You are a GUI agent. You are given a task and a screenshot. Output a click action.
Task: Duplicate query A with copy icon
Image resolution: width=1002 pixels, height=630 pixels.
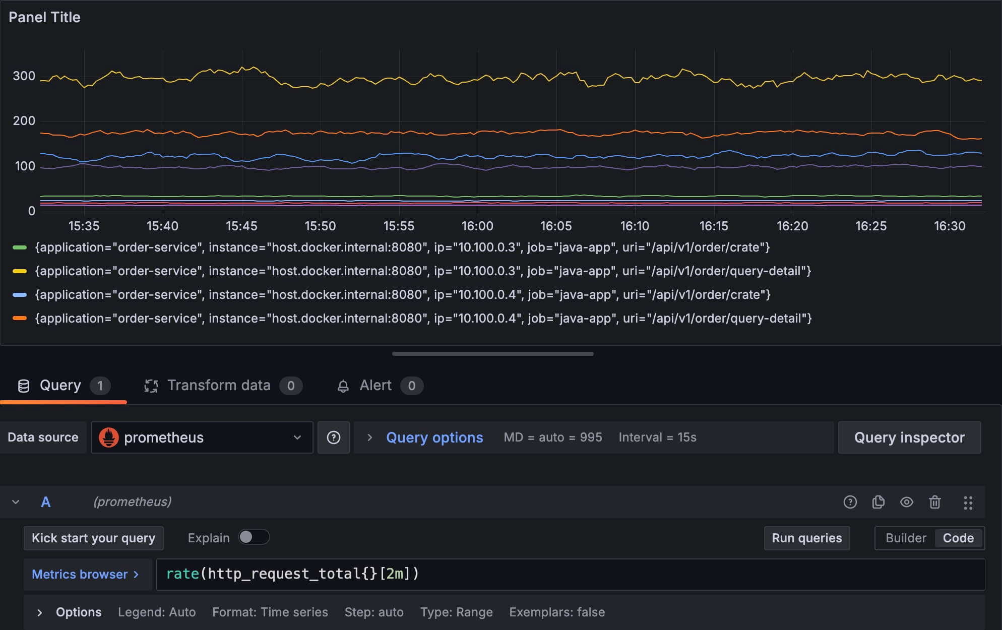[x=878, y=502]
